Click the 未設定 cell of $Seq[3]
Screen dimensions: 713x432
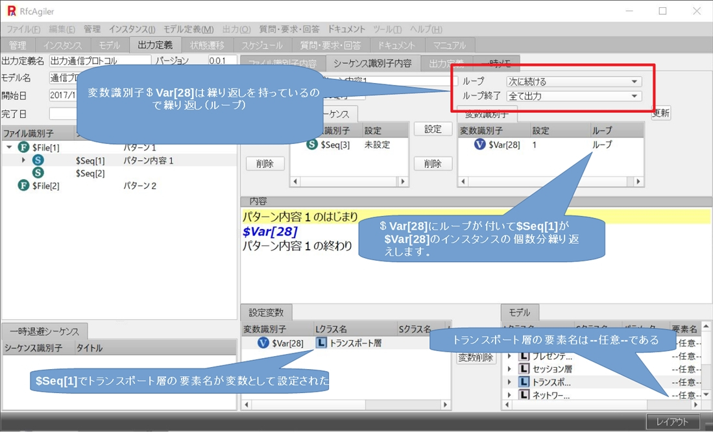coord(377,145)
